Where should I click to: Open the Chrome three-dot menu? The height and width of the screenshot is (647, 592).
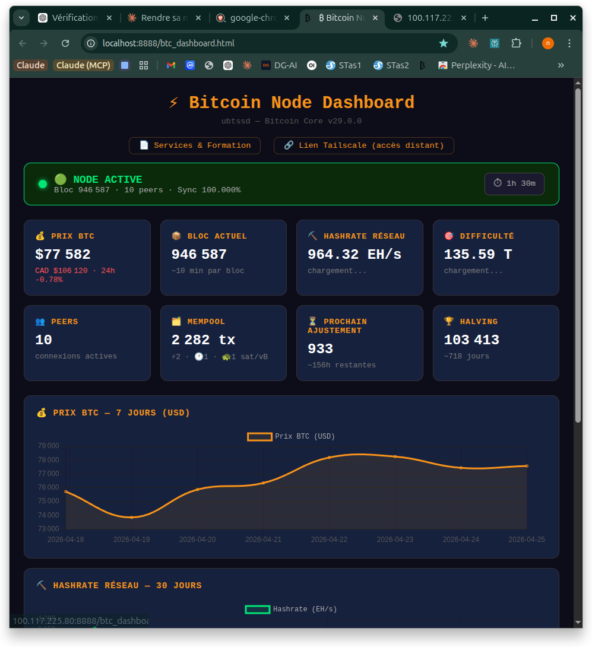point(569,43)
